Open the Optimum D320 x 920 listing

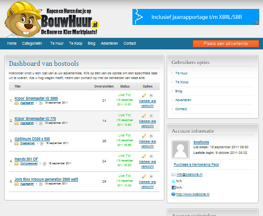[x=32, y=139]
